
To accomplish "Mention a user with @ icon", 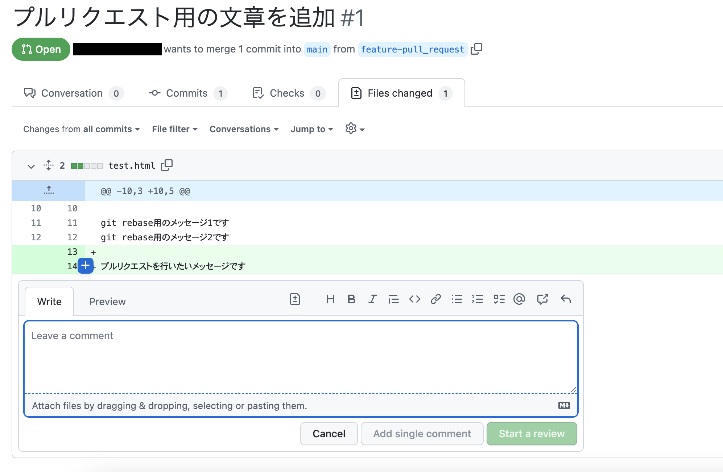I will coord(519,299).
